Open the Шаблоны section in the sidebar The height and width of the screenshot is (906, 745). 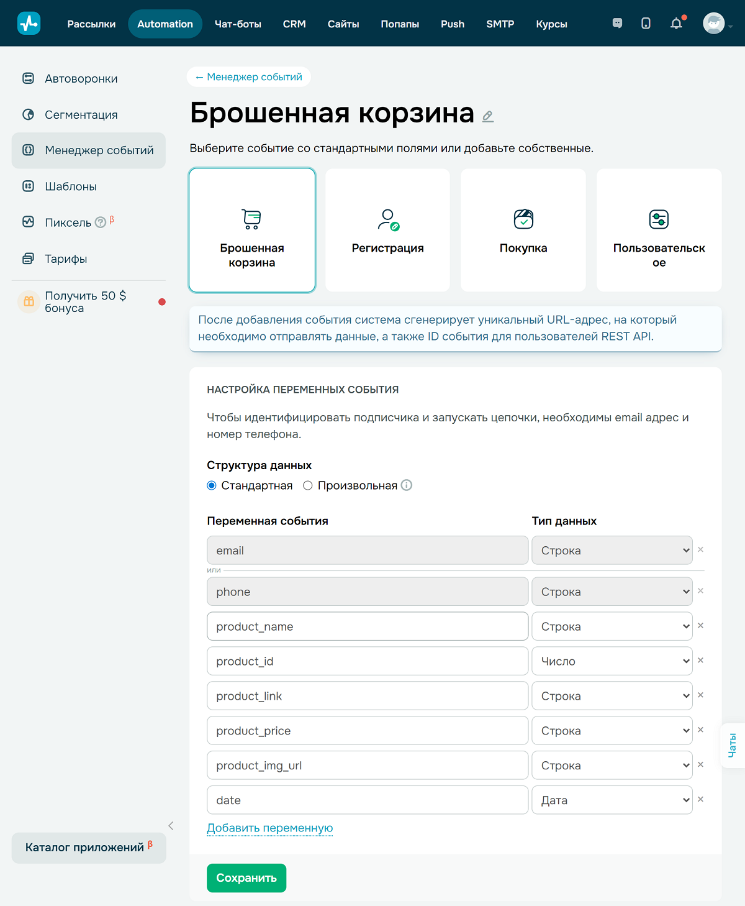click(x=70, y=186)
